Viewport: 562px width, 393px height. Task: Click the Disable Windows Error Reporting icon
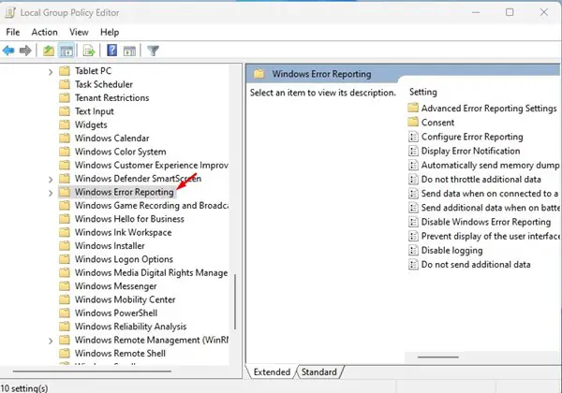tap(413, 222)
